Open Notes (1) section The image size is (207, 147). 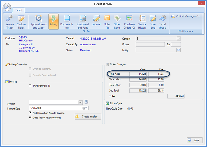(x=107, y=22)
